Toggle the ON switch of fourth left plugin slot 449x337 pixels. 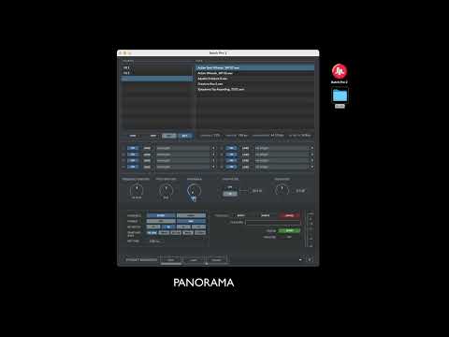(133, 167)
